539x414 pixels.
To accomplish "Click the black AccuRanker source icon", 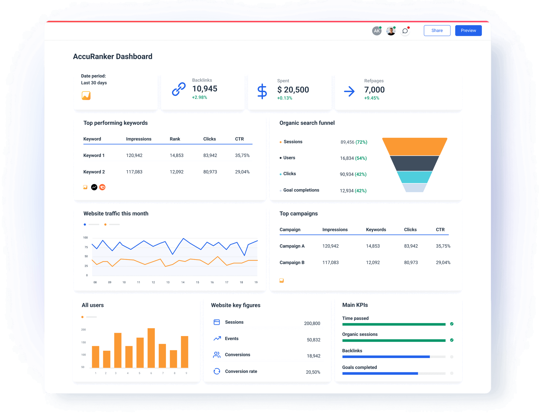I will pyautogui.click(x=94, y=187).
